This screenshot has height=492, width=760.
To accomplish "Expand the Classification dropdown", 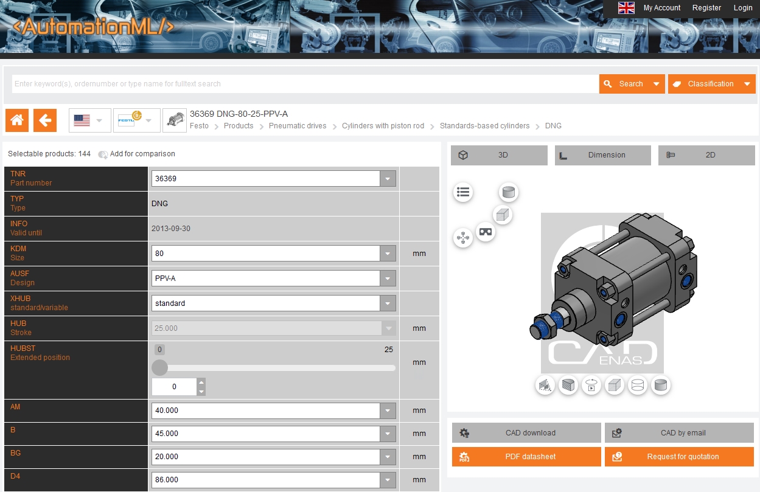I will tap(747, 84).
